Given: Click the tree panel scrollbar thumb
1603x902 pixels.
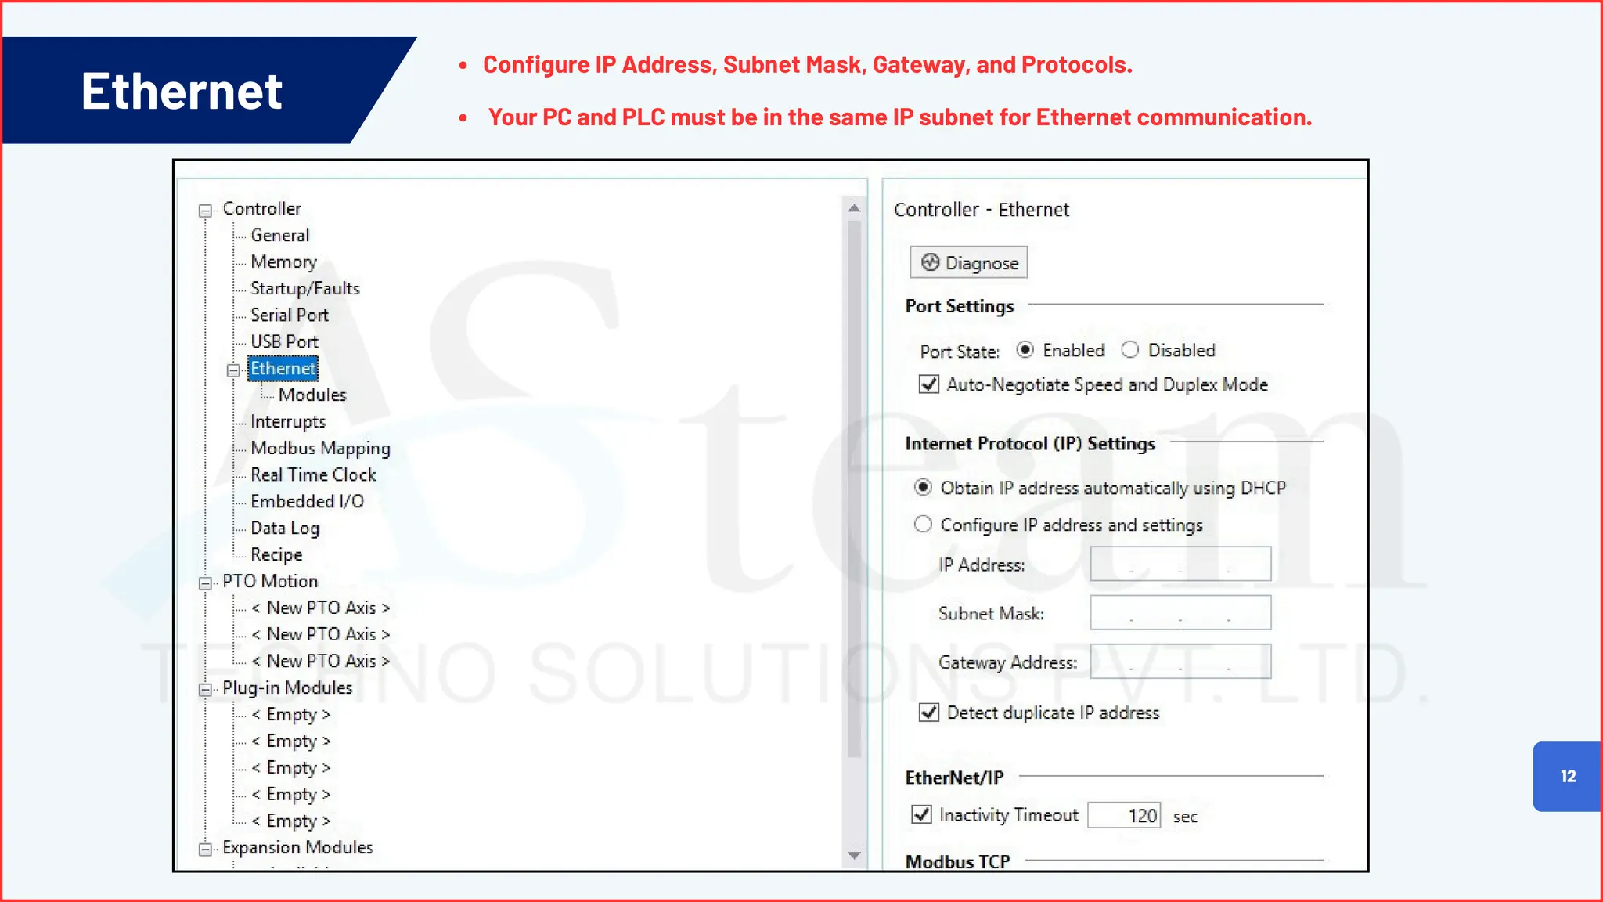Looking at the screenshot, I should click(855, 489).
